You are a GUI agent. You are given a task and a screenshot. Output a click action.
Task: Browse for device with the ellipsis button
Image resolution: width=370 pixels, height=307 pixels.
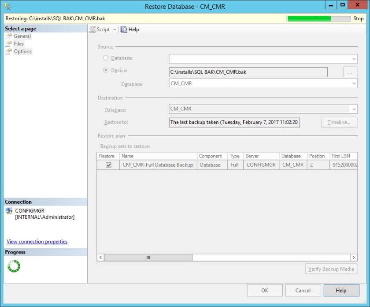[x=350, y=72]
